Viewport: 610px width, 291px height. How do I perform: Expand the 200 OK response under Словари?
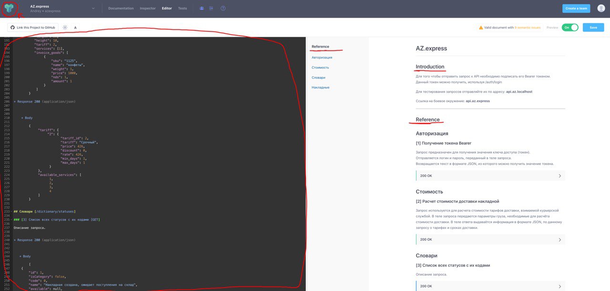point(490,286)
